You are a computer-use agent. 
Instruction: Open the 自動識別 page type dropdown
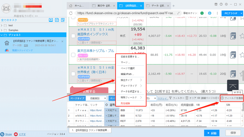coord(96,98)
